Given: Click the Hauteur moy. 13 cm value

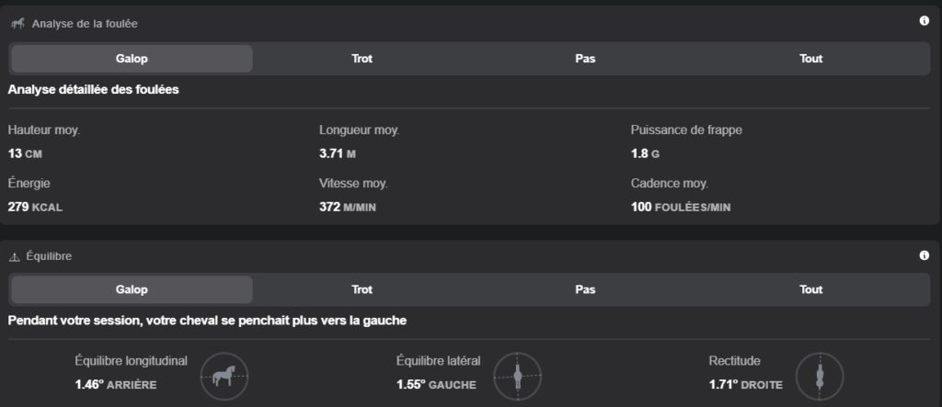Looking at the screenshot, I should [x=25, y=153].
